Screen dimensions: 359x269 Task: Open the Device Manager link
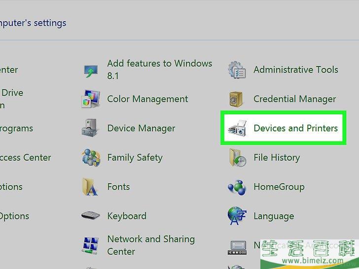pos(141,128)
